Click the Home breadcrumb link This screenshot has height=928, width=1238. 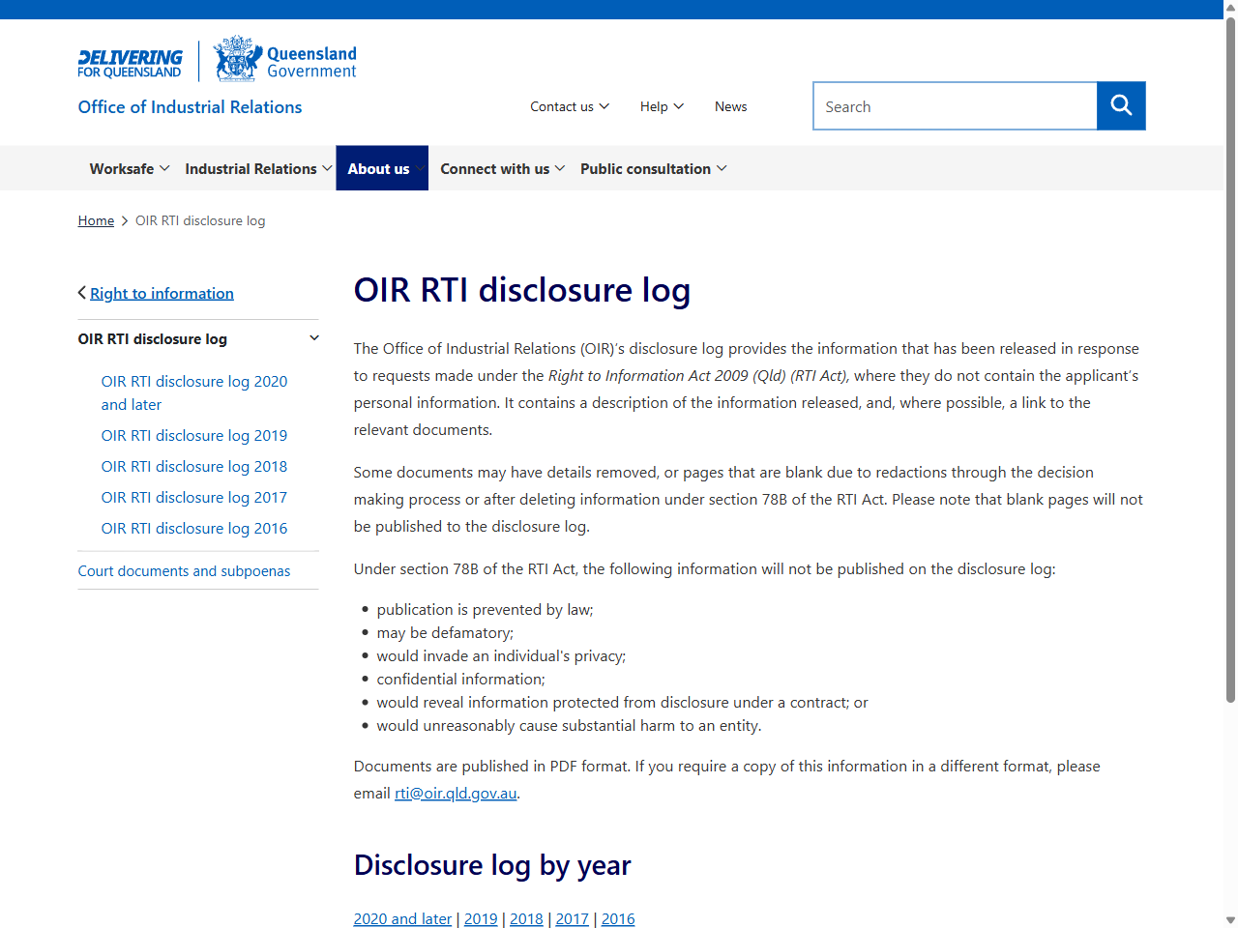click(x=95, y=220)
